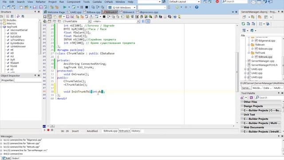Screen dimensions: 284x160
Task: Open the 32-bit Windows platform dropdown
Action: click(134, 8)
